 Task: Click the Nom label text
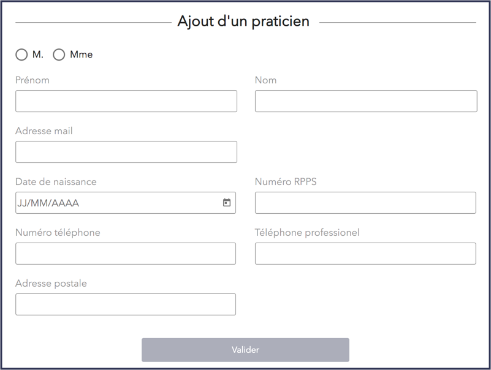tap(265, 80)
